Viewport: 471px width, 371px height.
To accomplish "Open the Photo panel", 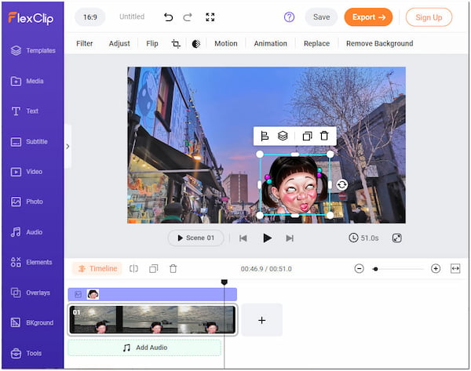I will [x=27, y=202].
